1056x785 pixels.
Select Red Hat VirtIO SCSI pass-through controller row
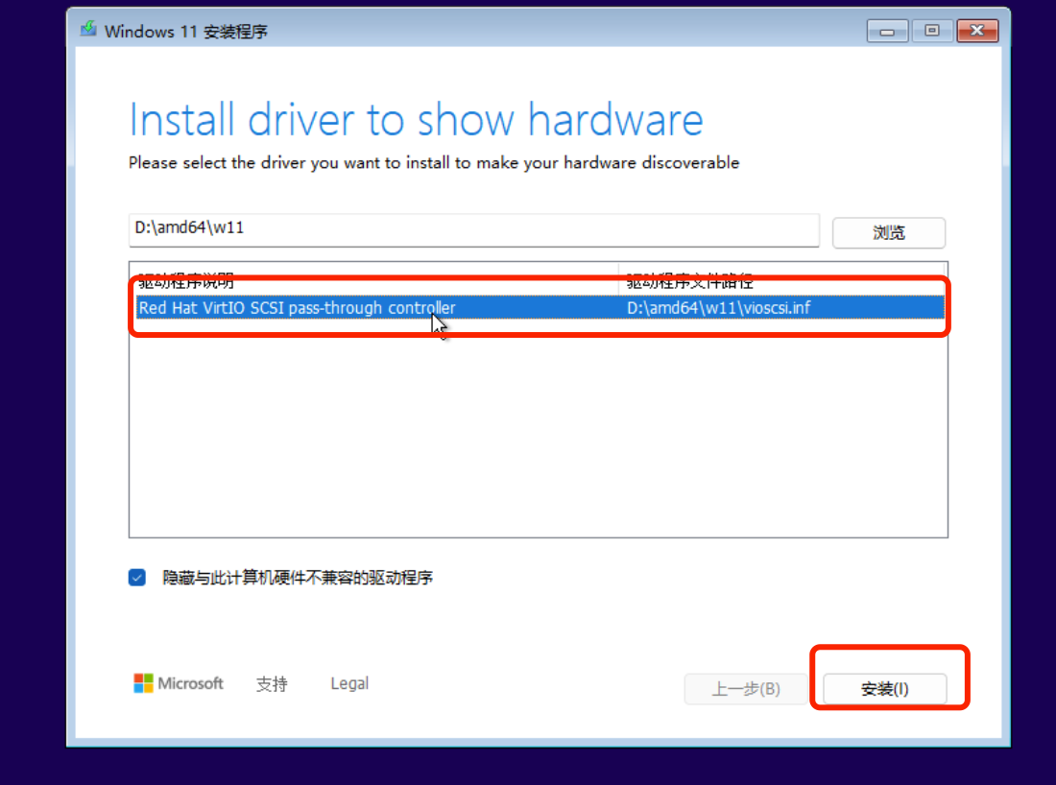[x=540, y=308]
